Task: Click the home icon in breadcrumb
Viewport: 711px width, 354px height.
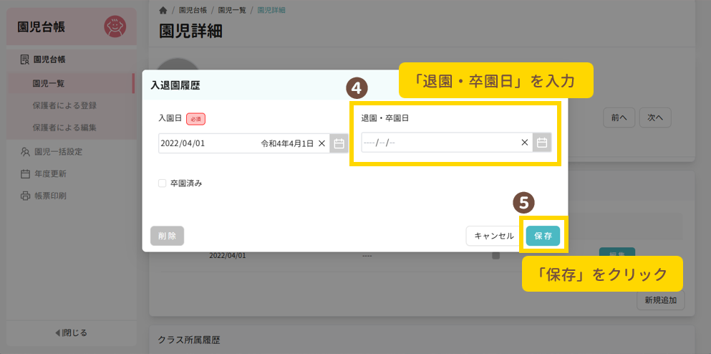Action: tap(163, 11)
